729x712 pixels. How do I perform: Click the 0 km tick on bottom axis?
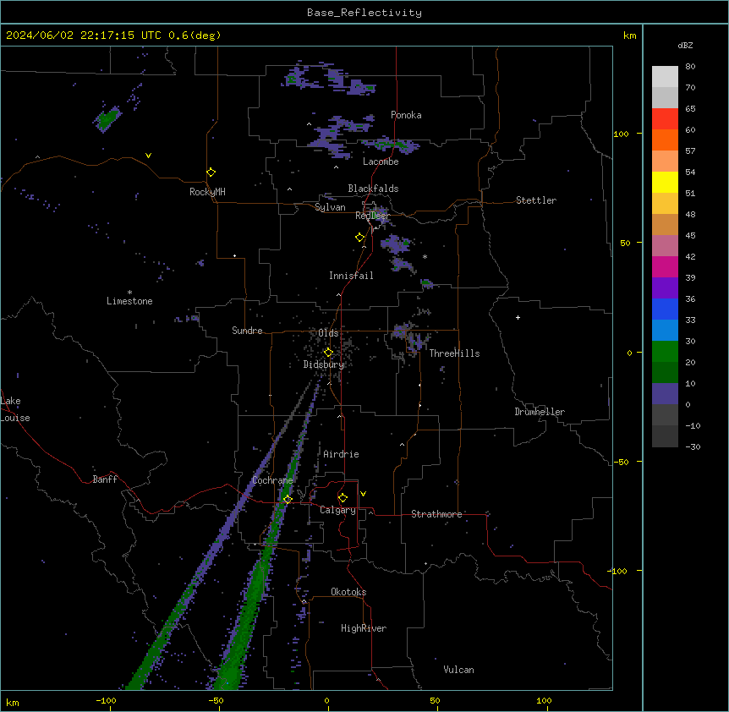(x=326, y=700)
